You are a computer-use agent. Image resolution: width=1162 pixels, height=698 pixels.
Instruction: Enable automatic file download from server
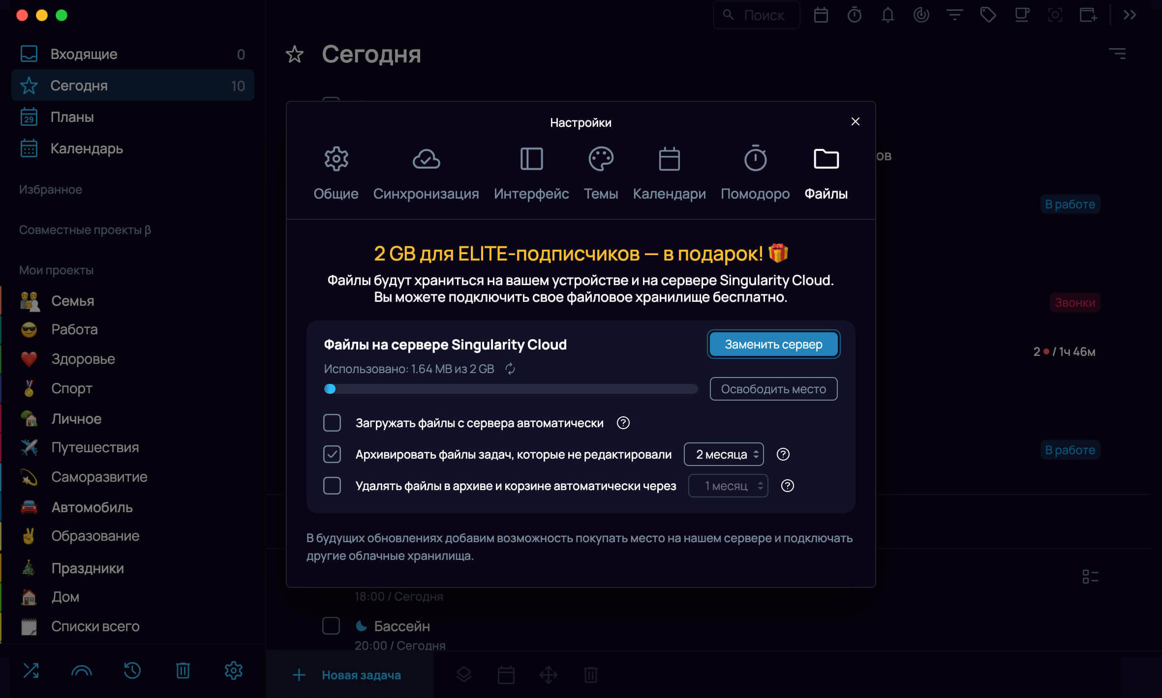point(332,423)
